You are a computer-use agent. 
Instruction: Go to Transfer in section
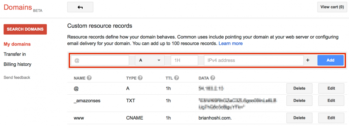tap(15, 54)
